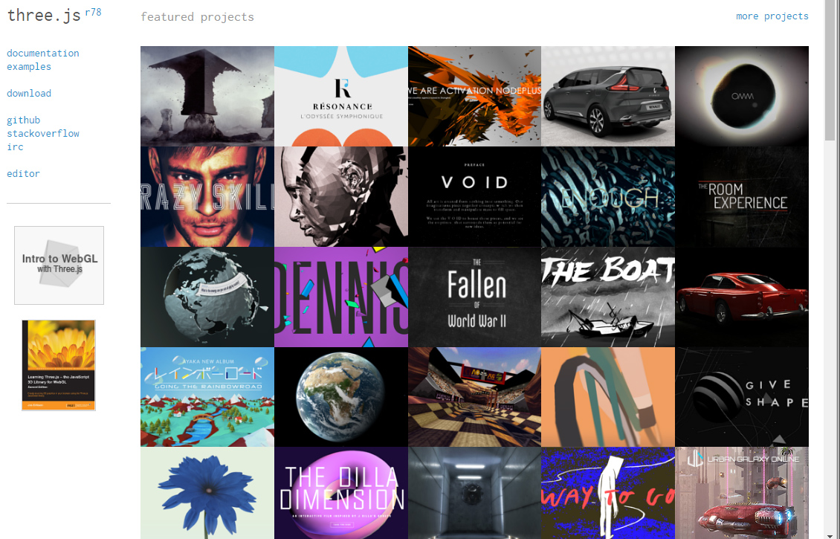Open the VOID project thumbnail

[x=475, y=196]
